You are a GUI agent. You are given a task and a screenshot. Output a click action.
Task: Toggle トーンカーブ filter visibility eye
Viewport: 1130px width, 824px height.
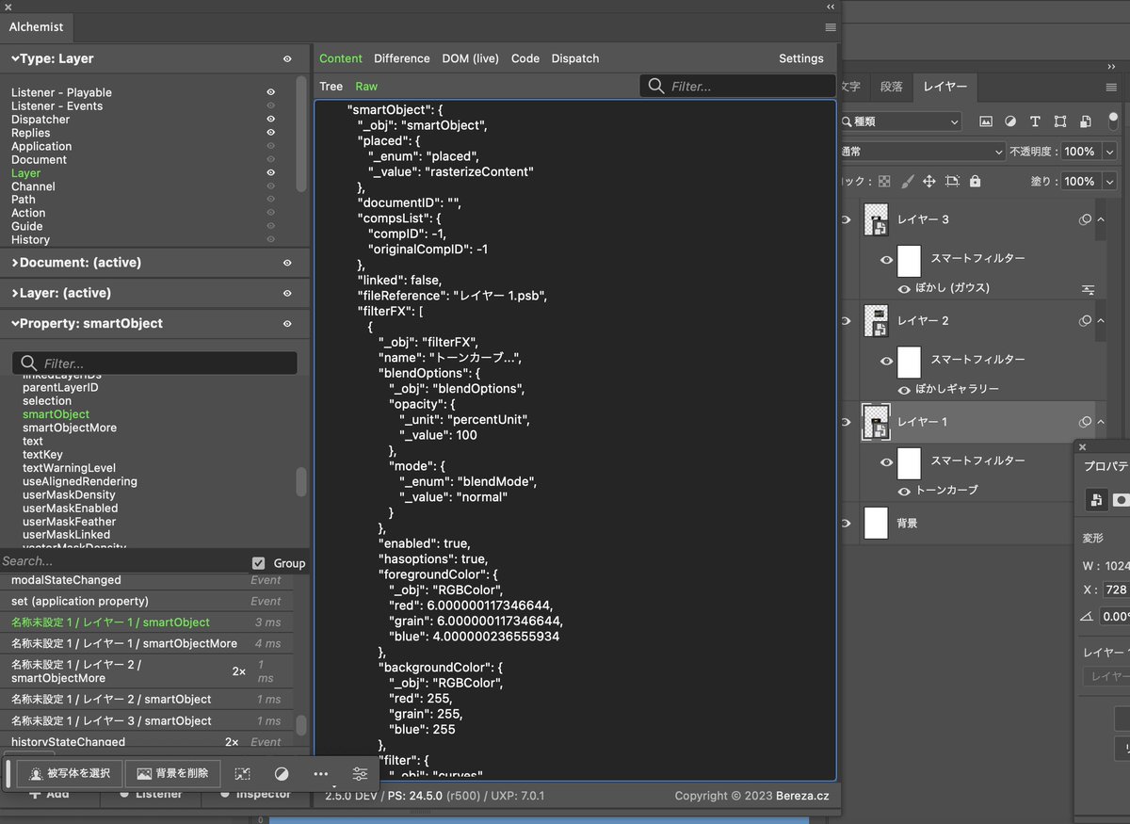click(x=905, y=491)
